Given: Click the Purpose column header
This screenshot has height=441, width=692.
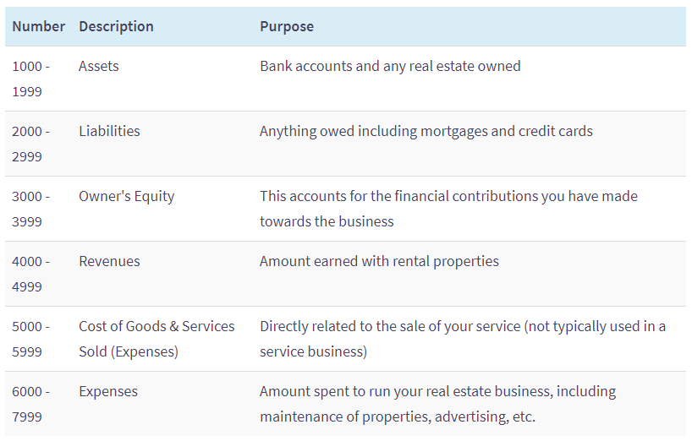Looking at the screenshot, I should [x=287, y=26].
